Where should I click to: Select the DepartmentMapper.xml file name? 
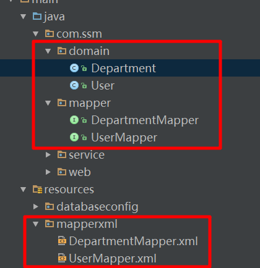tap(133, 241)
